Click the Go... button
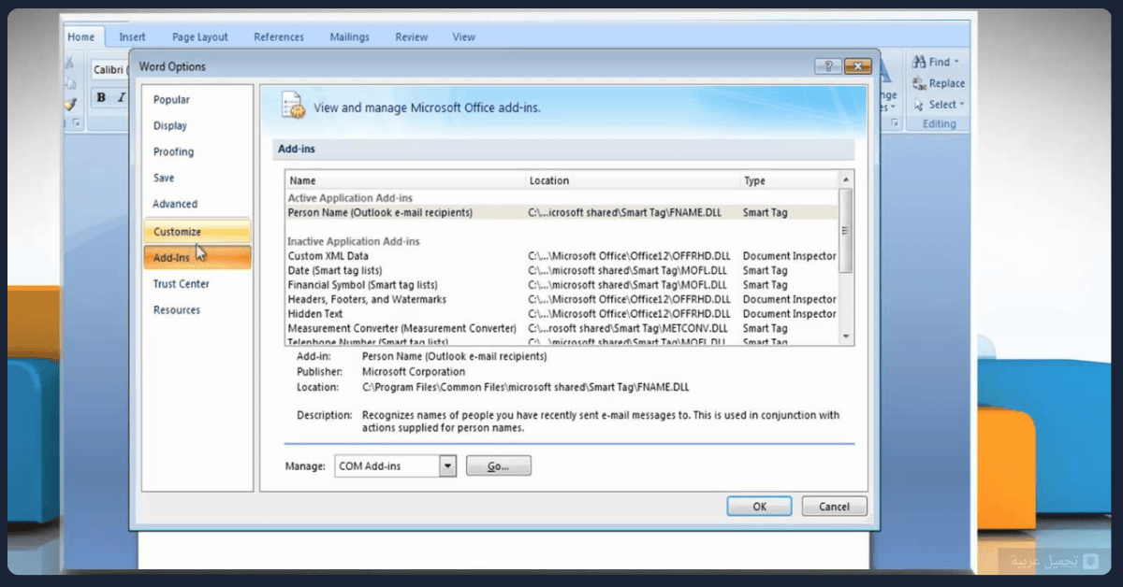The width and height of the screenshot is (1123, 587). [x=498, y=465]
